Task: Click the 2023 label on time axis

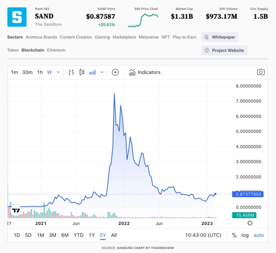Action: [207, 223]
